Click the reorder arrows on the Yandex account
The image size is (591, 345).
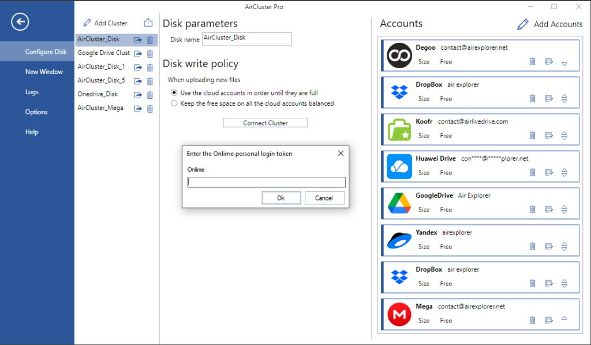(564, 247)
